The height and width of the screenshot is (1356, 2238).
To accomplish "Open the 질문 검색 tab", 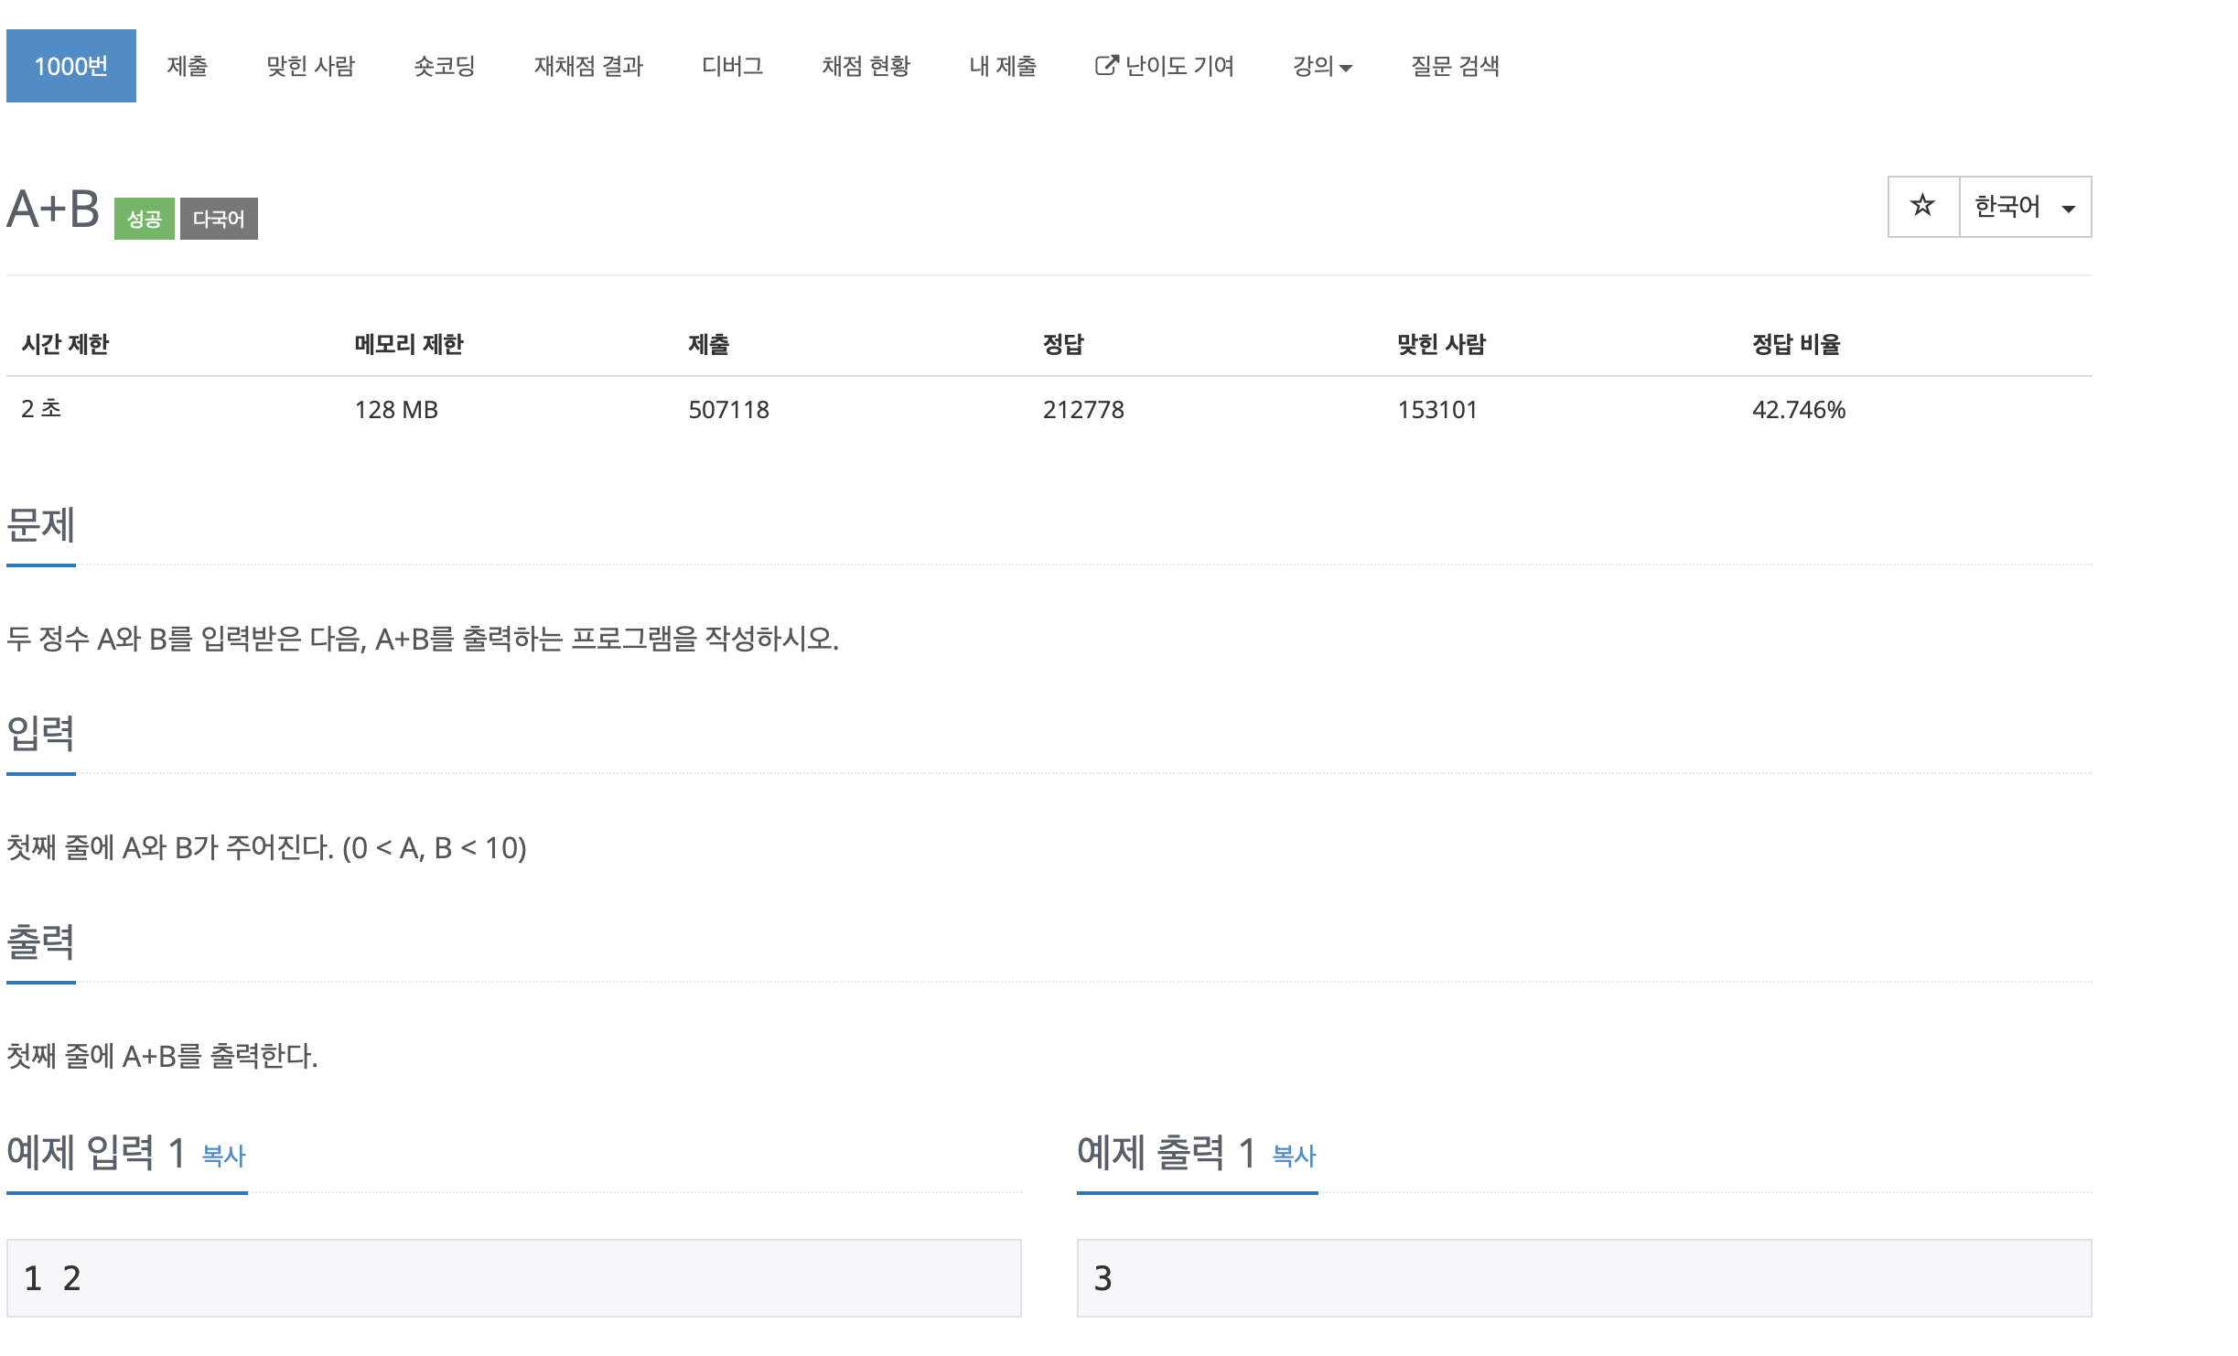I will tap(1455, 66).
